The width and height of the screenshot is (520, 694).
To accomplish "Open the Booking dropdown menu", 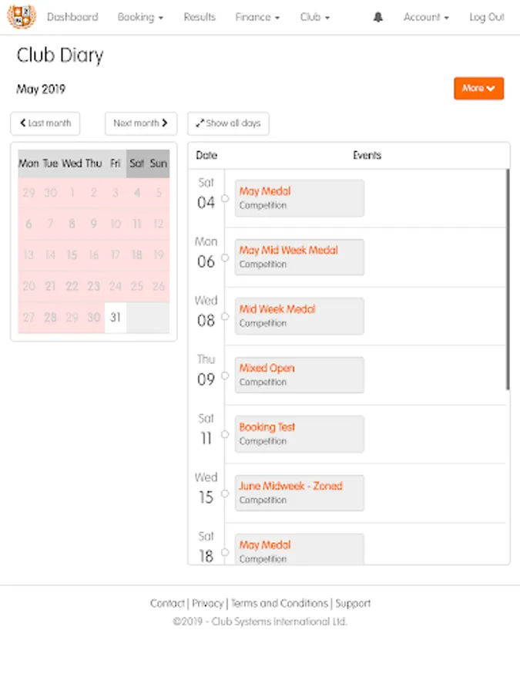I will (x=140, y=17).
